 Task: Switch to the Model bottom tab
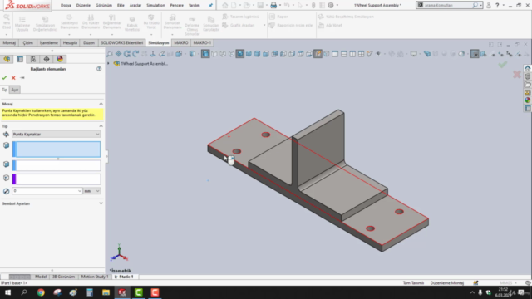41,277
